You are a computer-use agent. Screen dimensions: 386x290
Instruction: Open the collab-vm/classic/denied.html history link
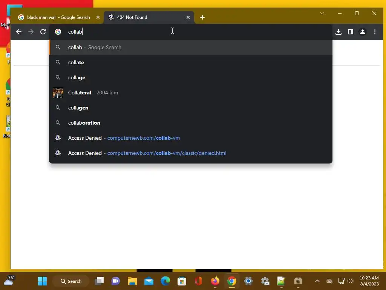tap(191, 153)
